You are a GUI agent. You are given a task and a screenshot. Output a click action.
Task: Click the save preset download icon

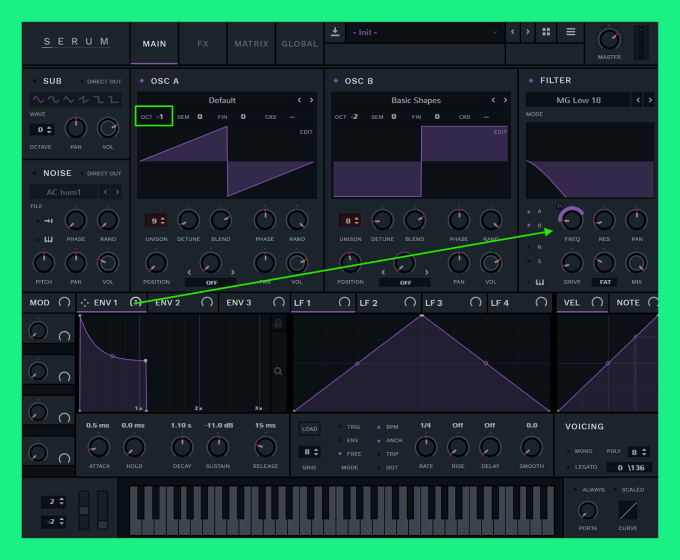pos(335,32)
